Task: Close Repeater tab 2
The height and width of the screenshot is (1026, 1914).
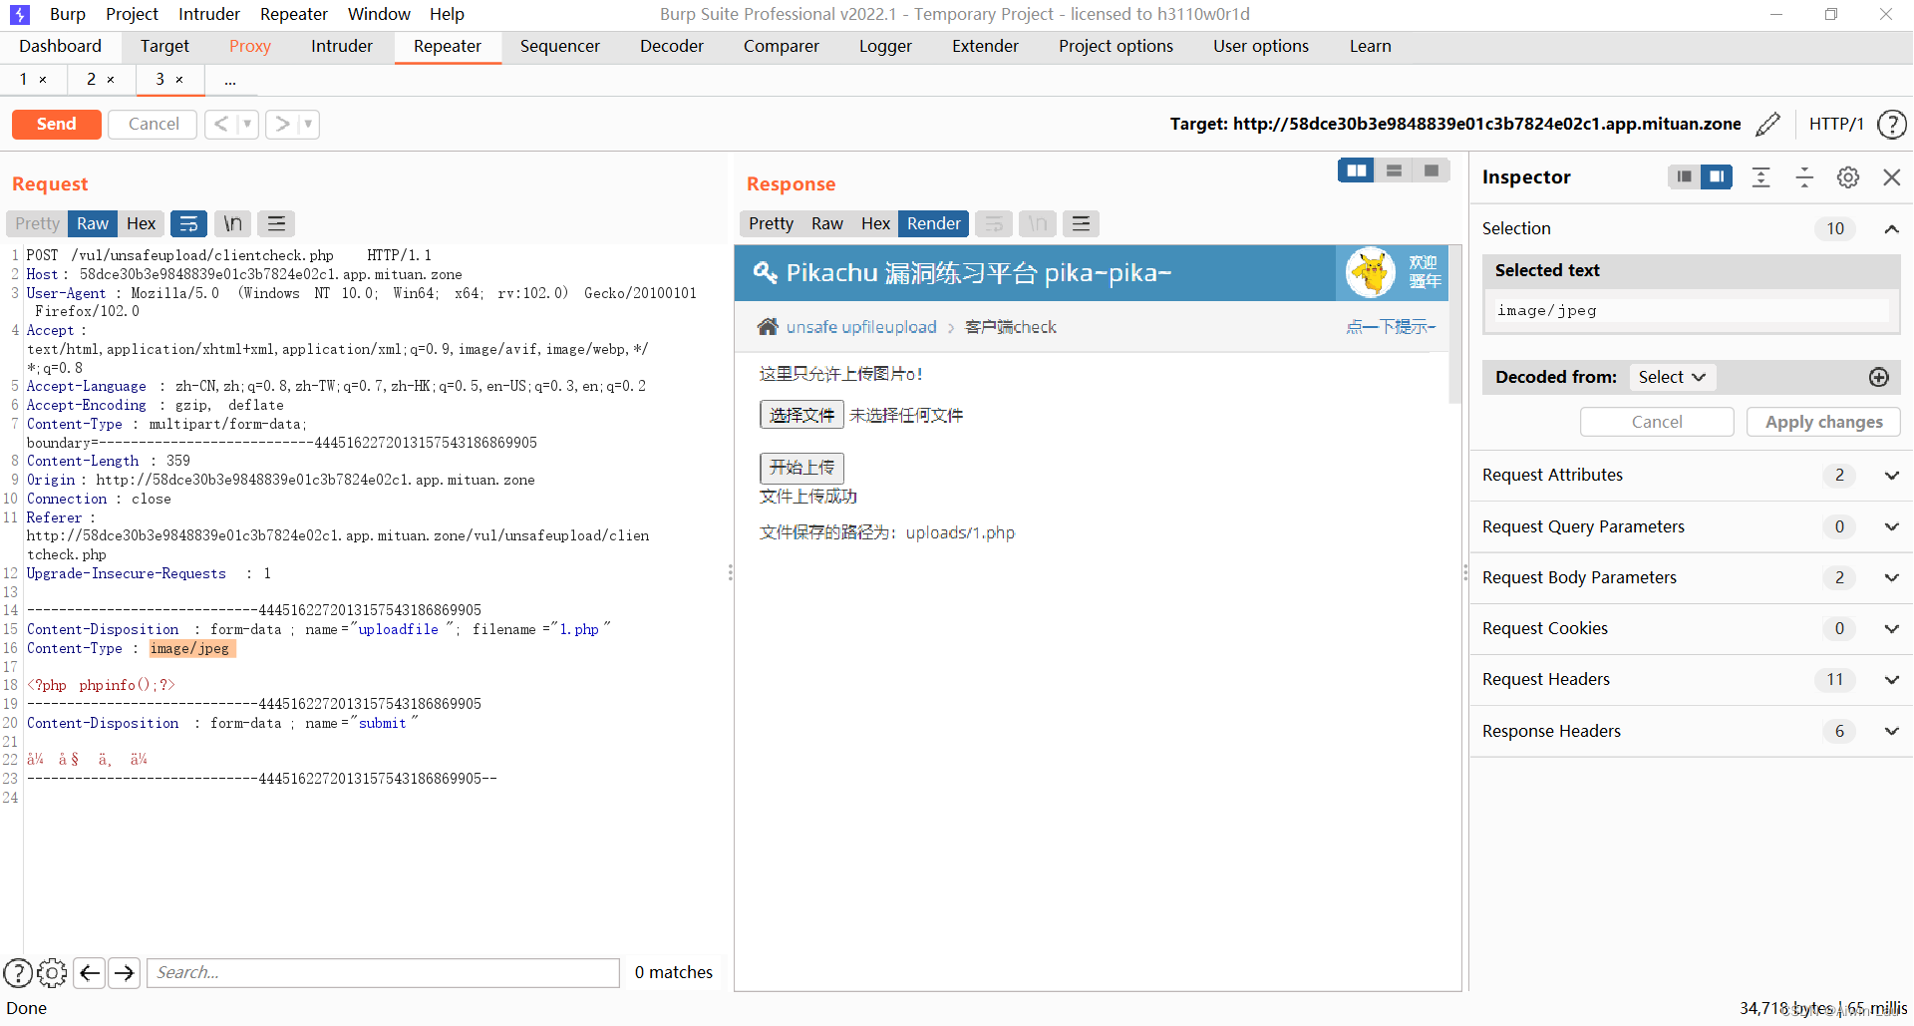Action: 111,80
